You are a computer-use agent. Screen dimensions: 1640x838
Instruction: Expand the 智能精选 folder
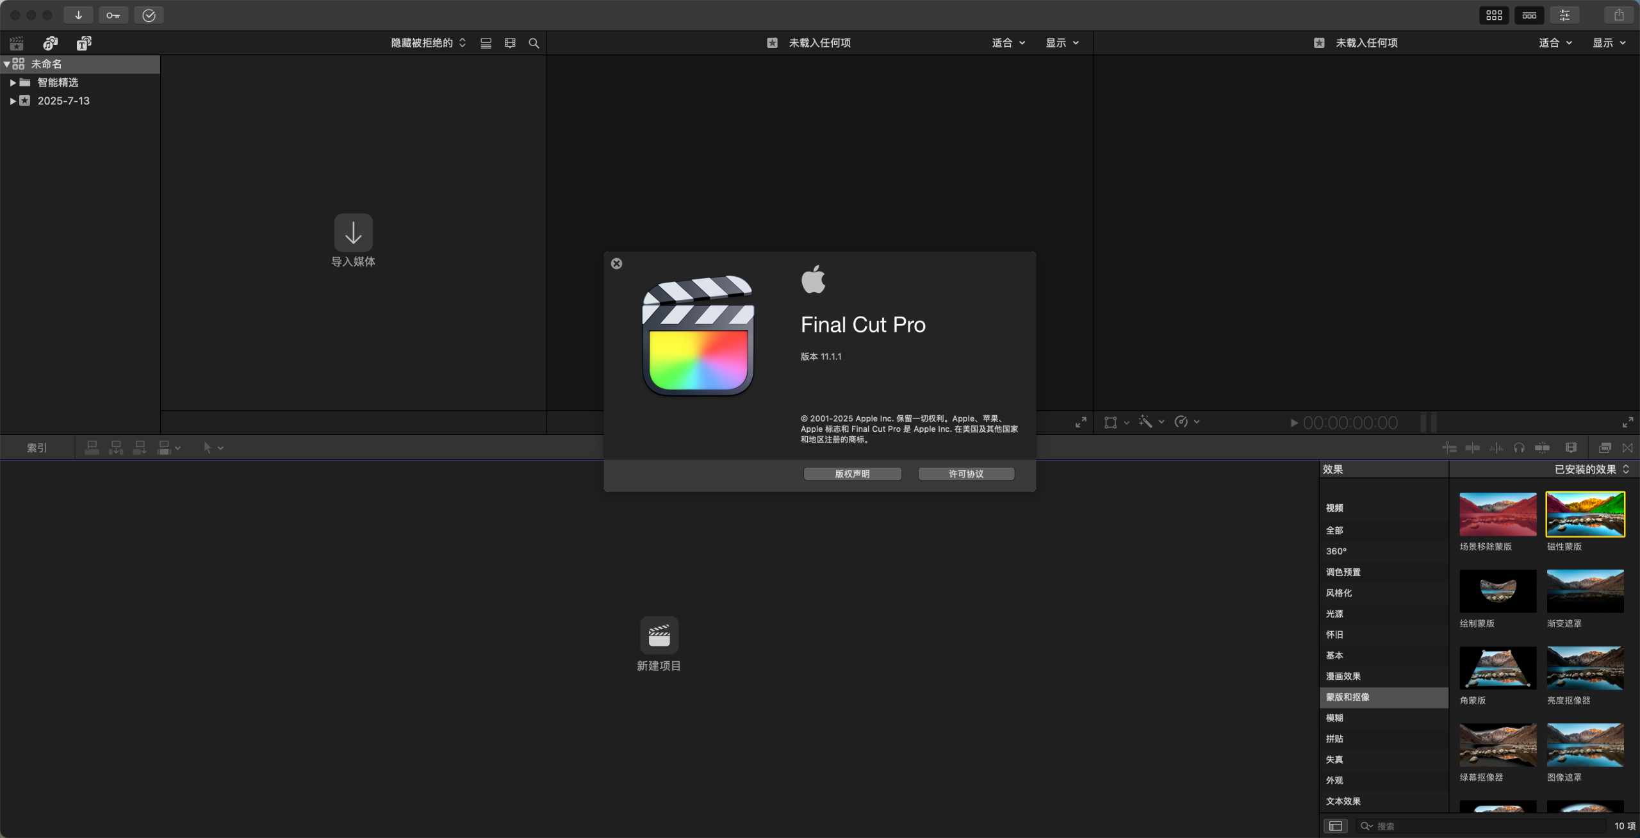[12, 83]
